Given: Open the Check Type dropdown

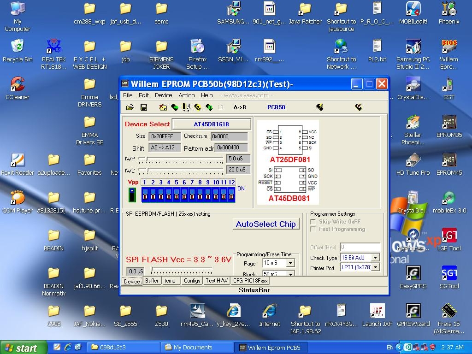Looking at the screenshot, I should (375, 258).
